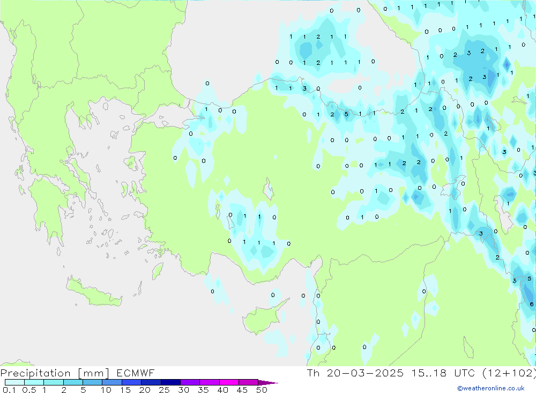Click the 20 legend label
Screen dimensions: 536x393
coord(145,390)
